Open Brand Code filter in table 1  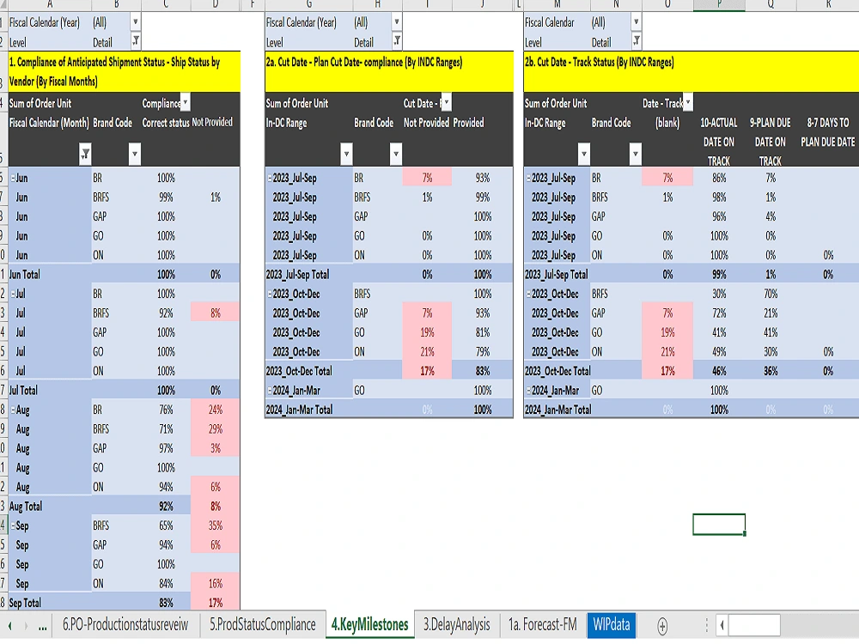pos(135,154)
